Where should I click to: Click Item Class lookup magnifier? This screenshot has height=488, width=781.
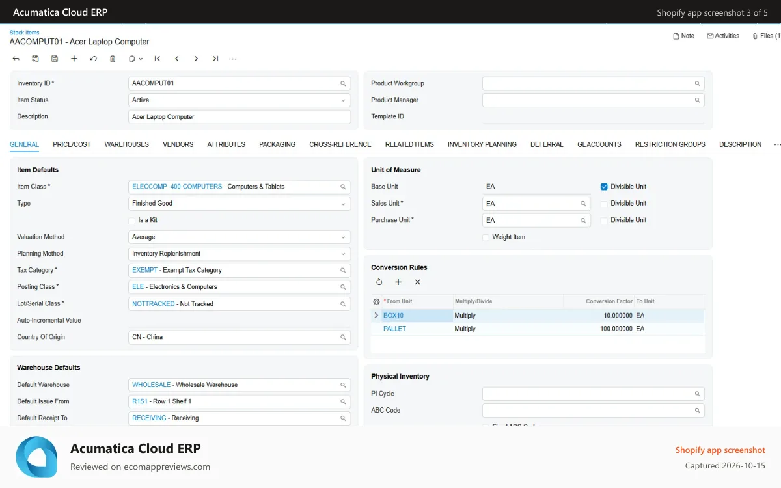[343, 187]
